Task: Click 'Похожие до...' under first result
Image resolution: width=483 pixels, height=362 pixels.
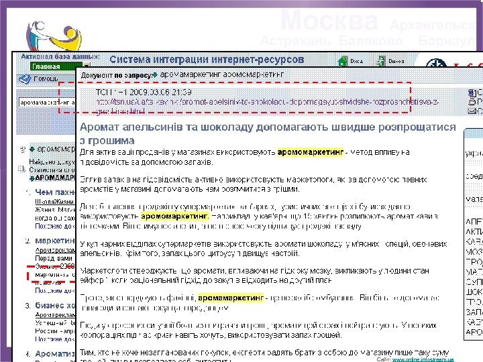Action: 55,226
